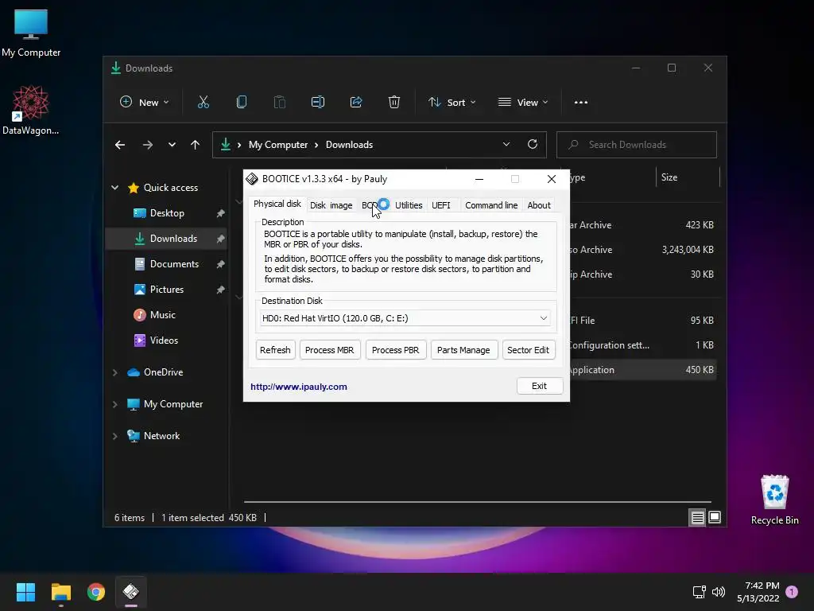Open the Destination Disk dropdown
814x611 pixels.
point(405,318)
